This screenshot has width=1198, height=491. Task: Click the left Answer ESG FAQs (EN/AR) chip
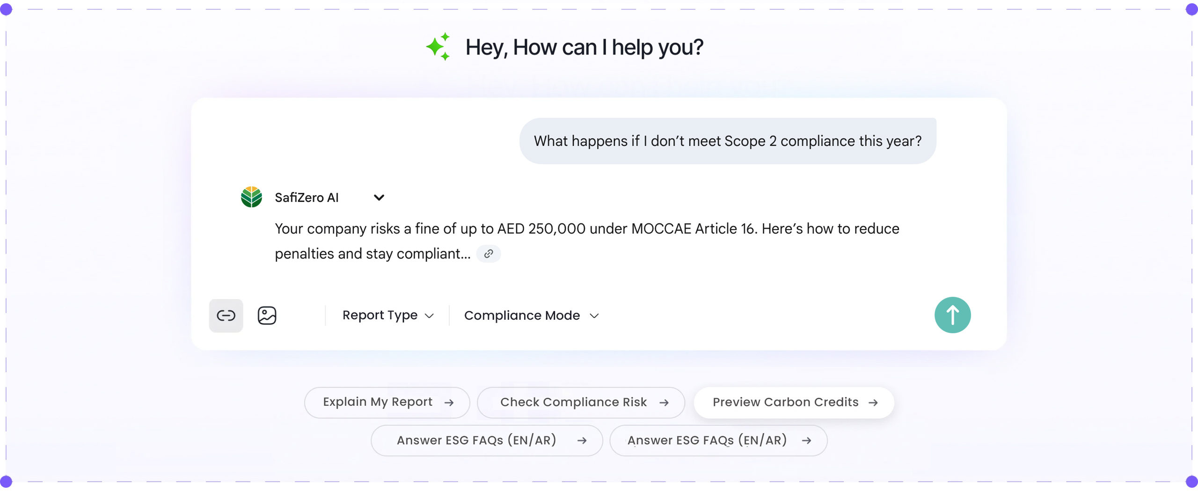[x=487, y=440]
